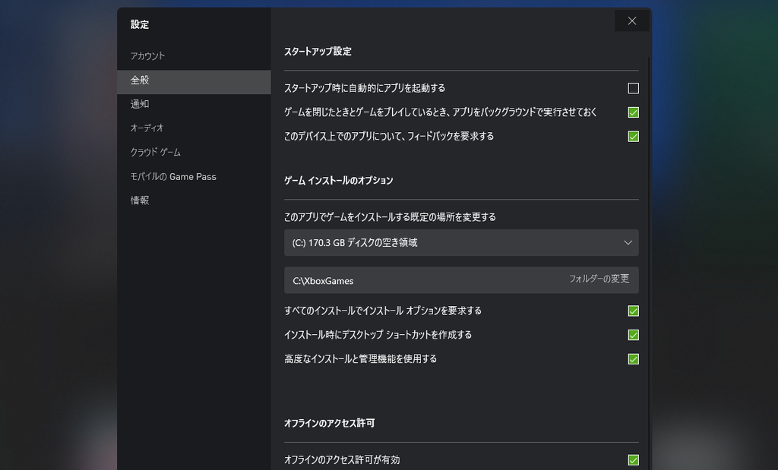Click フォルダーの変更 button

point(599,279)
